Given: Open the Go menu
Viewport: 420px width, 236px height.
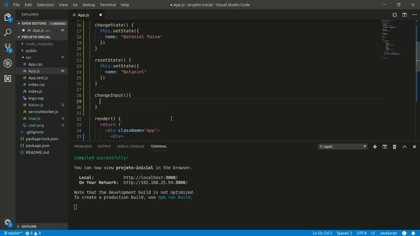Looking at the screenshot, I should 75,5.
